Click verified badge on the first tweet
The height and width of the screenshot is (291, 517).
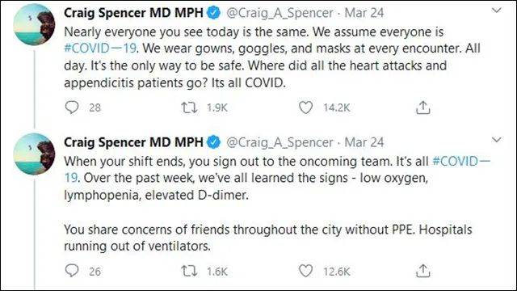point(213,13)
